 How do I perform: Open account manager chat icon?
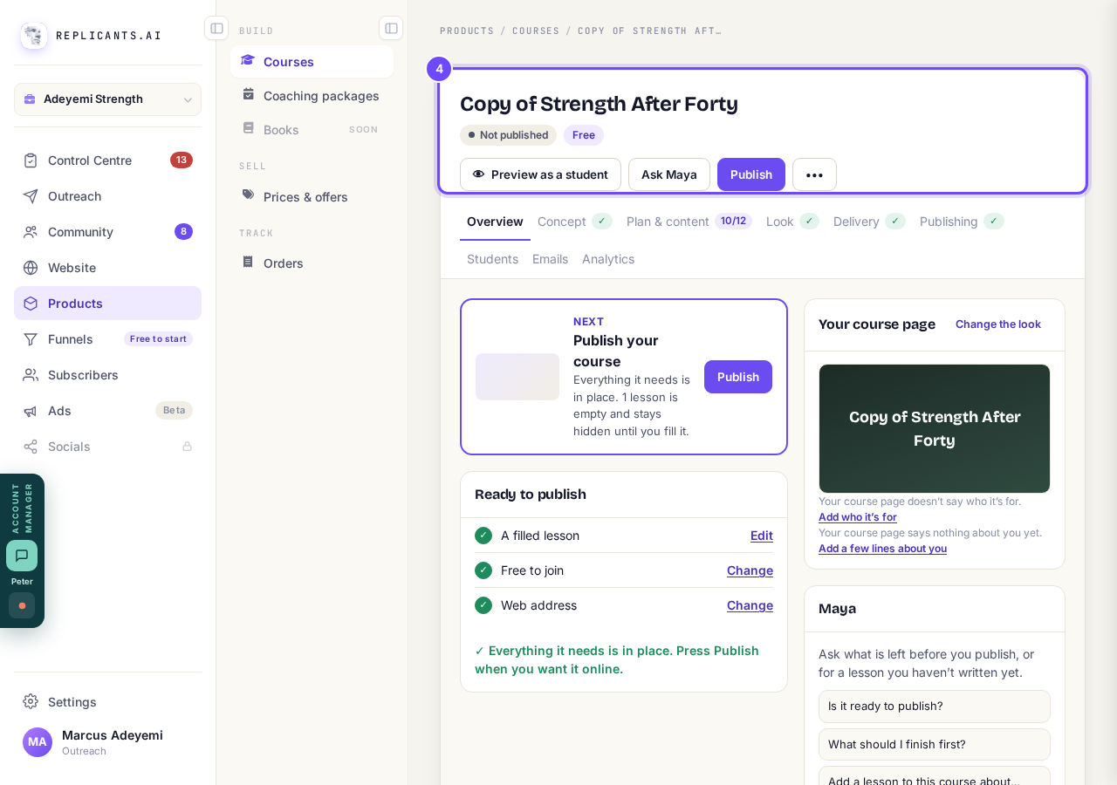(22, 556)
